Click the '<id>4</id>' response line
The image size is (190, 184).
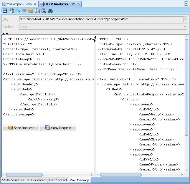pos(149,134)
